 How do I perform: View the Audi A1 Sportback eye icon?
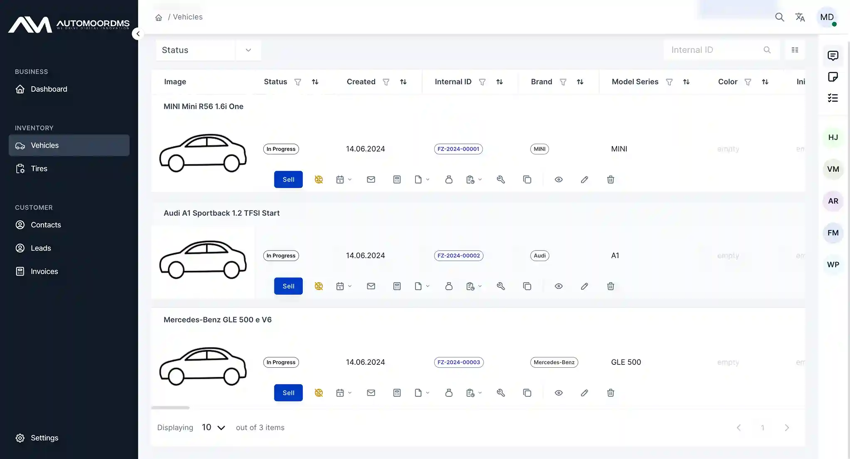[558, 286]
